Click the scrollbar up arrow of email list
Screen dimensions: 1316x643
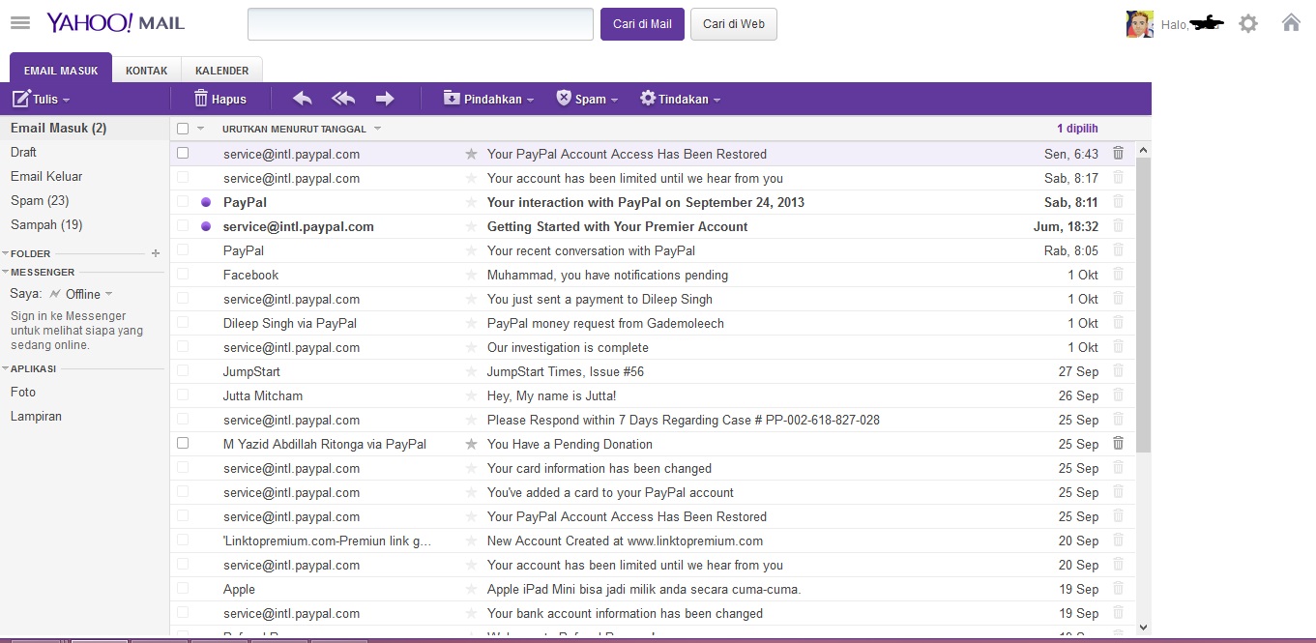pos(1143,150)
